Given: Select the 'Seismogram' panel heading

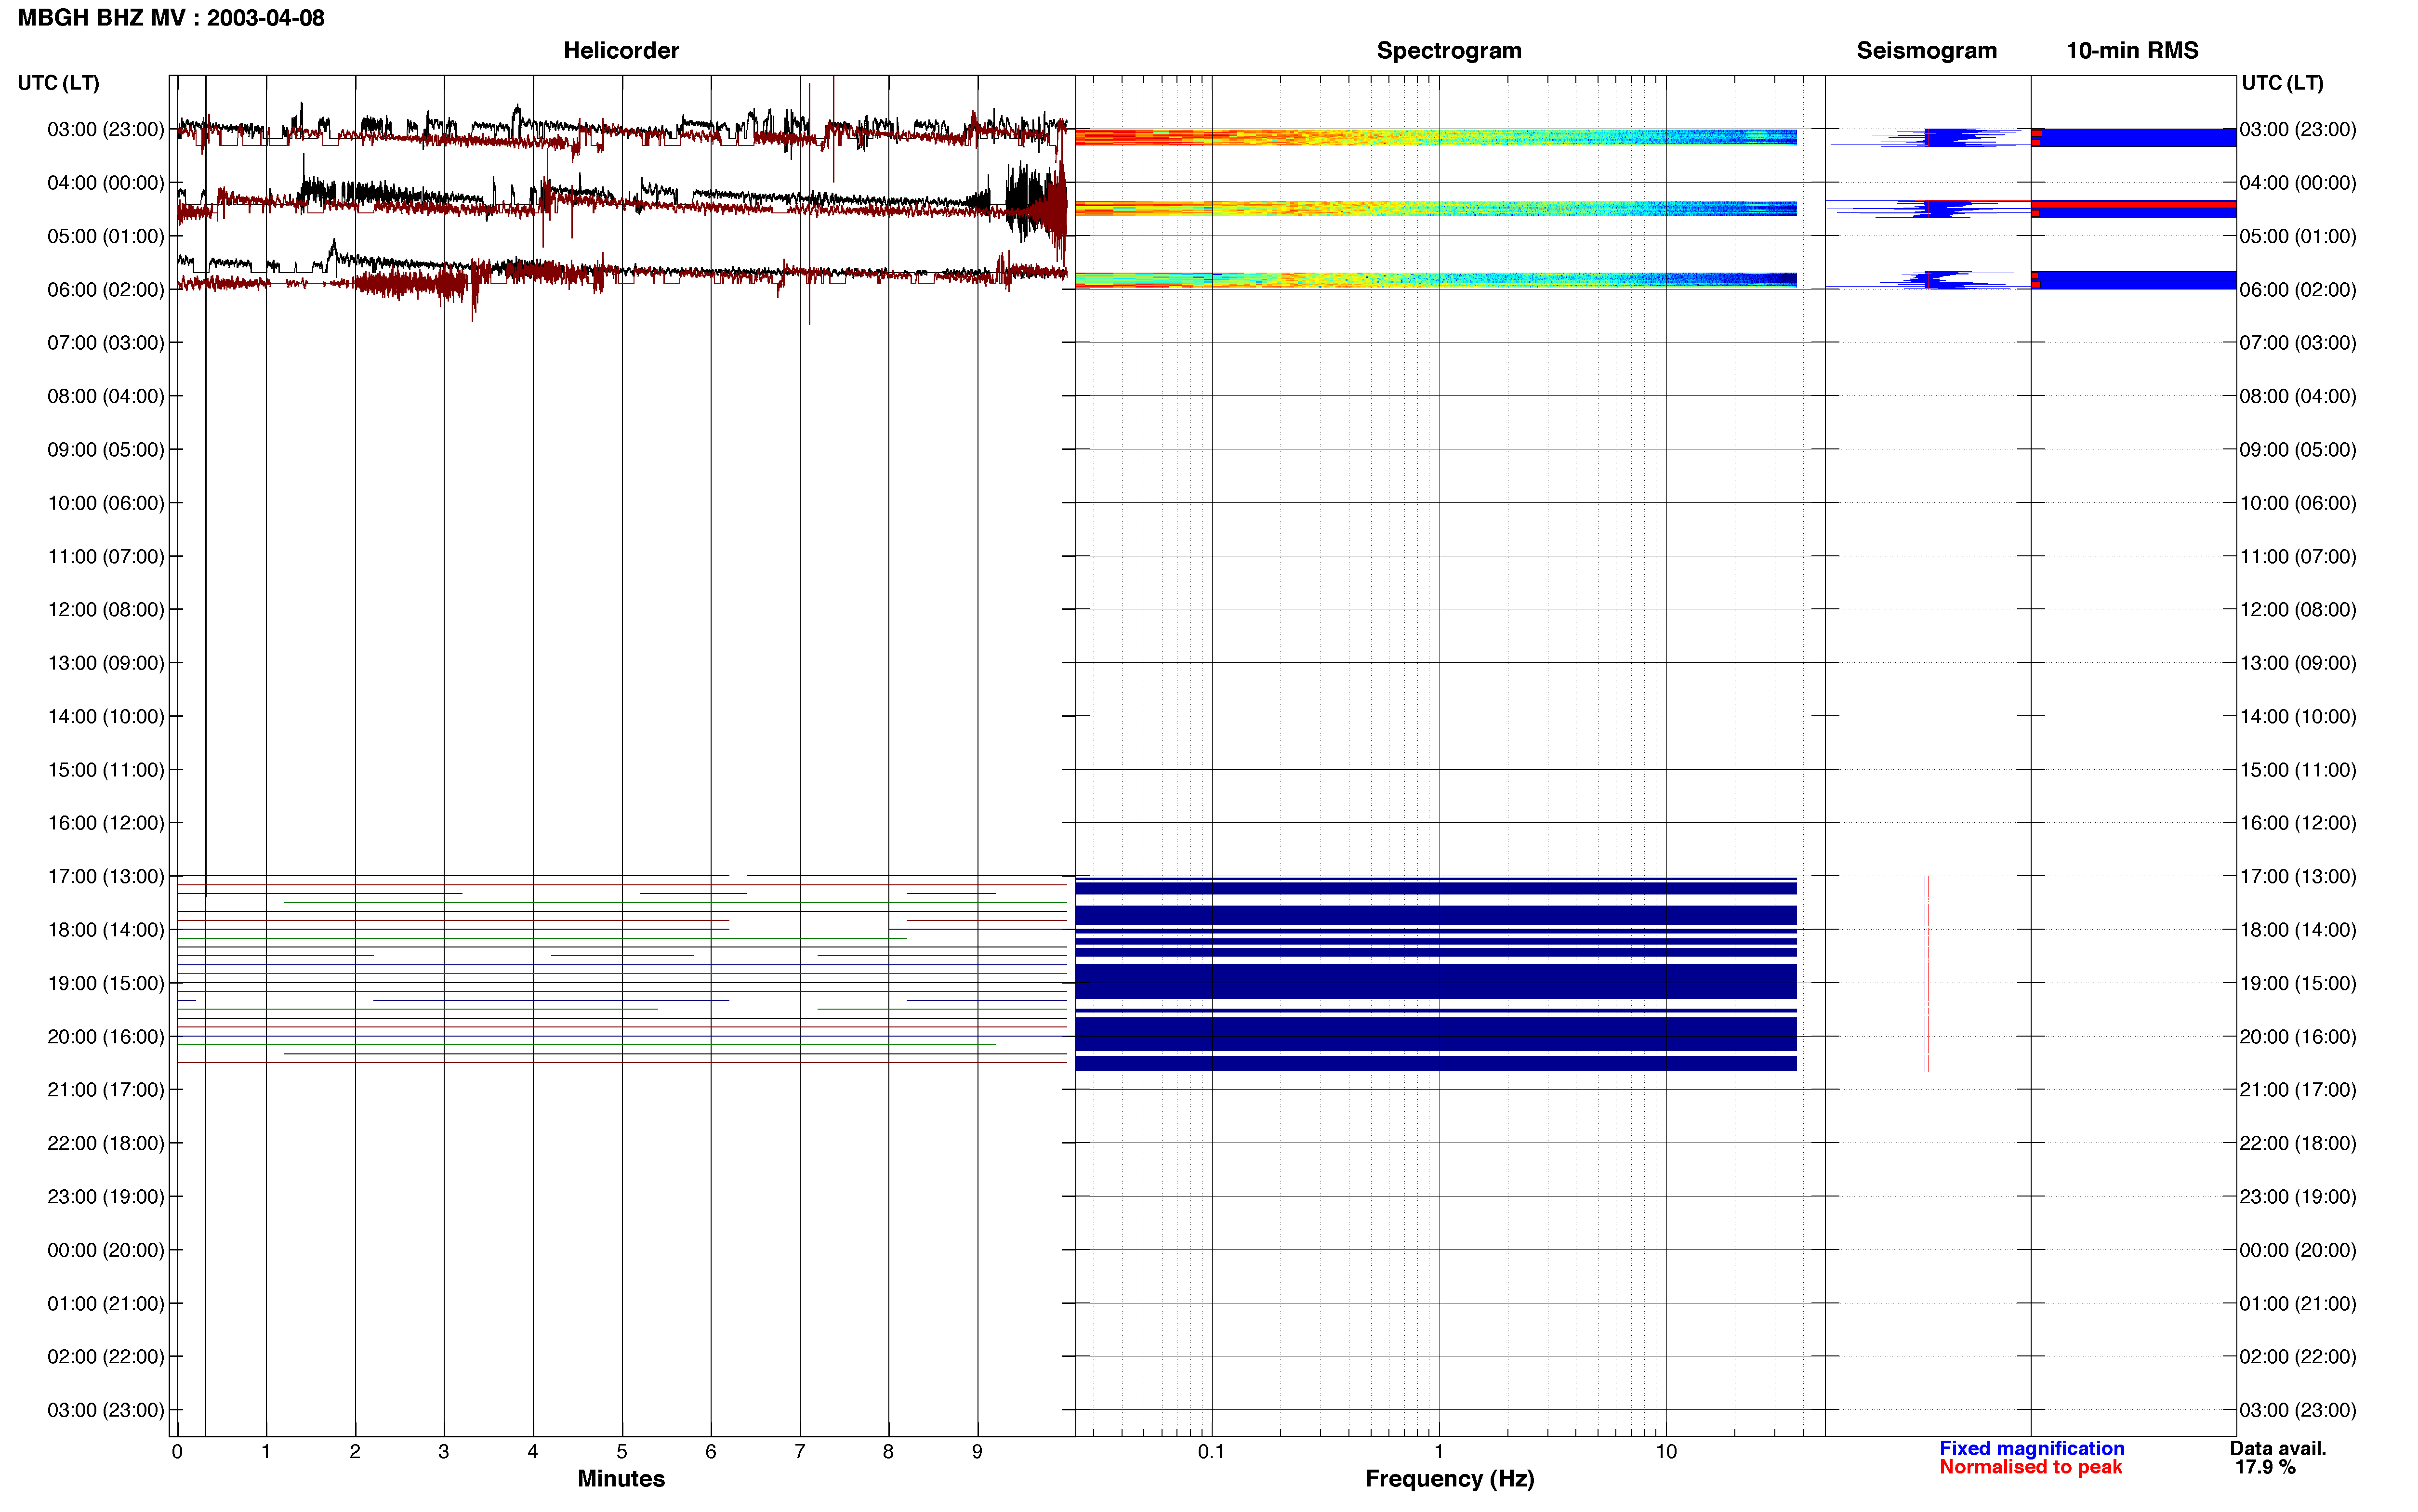Looking at the screenshot, I should tap(1926, 50).
